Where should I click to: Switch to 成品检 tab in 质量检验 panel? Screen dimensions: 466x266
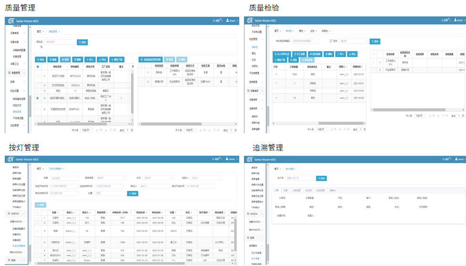(x=324, y=31)
